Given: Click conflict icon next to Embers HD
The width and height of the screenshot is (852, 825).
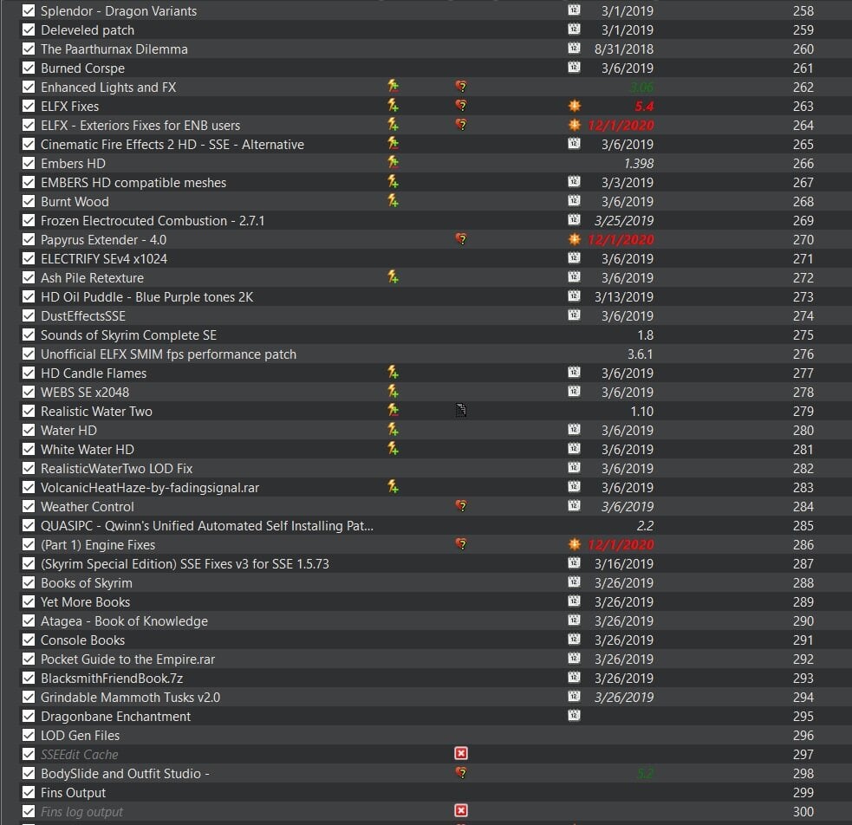Looking at the screenshot, I should point(393,162).
